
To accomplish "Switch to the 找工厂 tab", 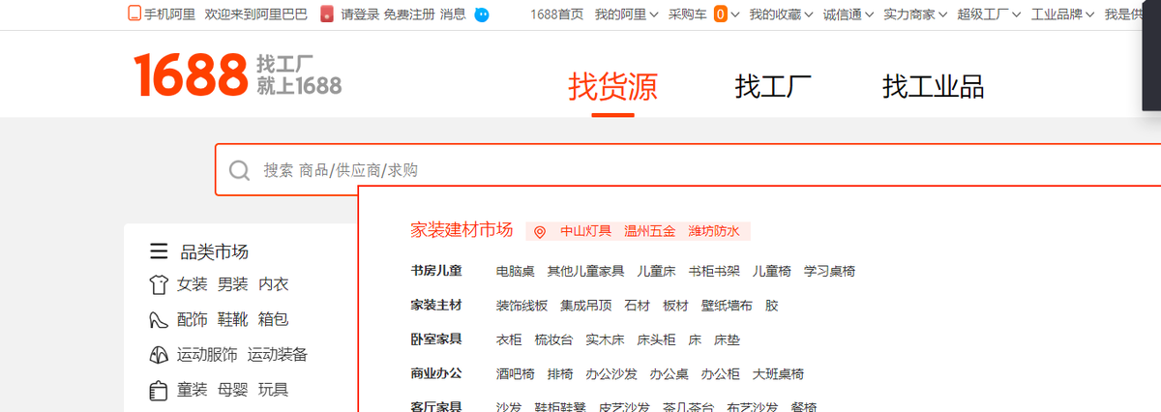I will coord(773,86).
